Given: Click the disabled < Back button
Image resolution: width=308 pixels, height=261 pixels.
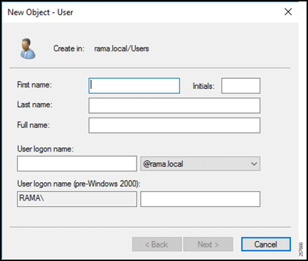Looking at the screenshot, I should [x=157, y=244].
